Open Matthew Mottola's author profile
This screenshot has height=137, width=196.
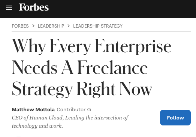[x=33, y=110]
